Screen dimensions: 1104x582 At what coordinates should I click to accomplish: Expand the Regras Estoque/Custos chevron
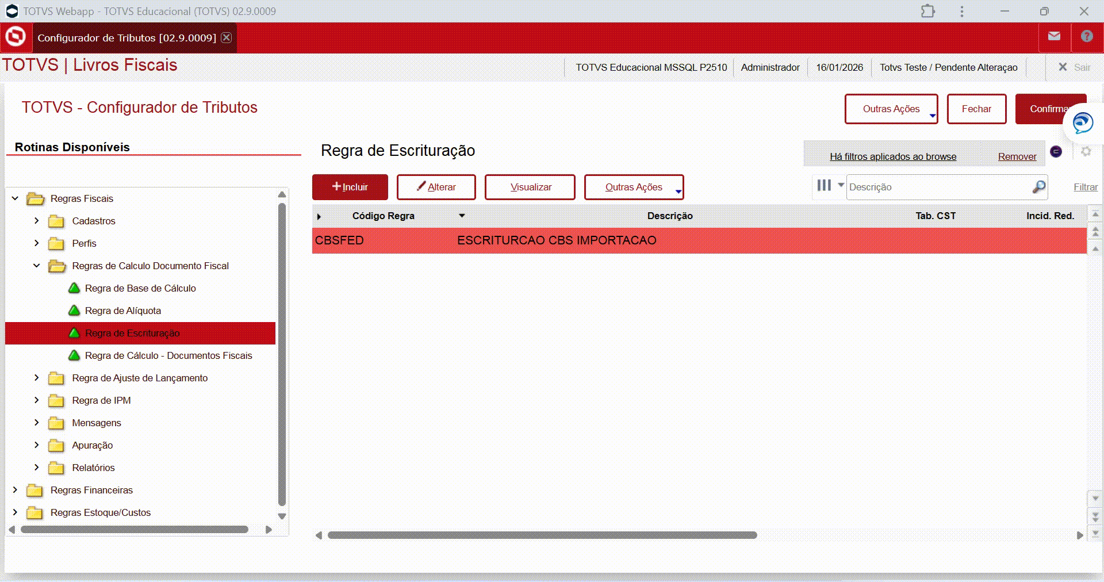[x=15, y=512]
